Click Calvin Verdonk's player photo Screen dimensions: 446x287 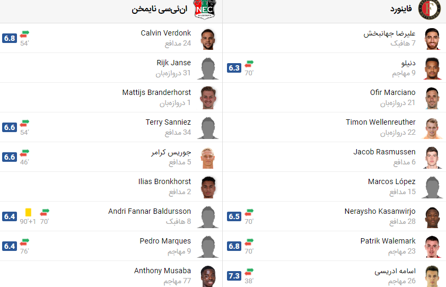pos(208,39)
